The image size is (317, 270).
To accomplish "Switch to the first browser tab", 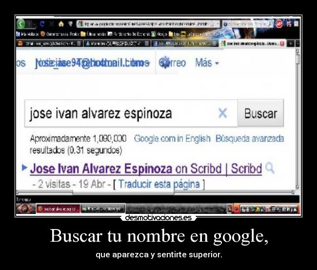I will click(x=50, y=43).
